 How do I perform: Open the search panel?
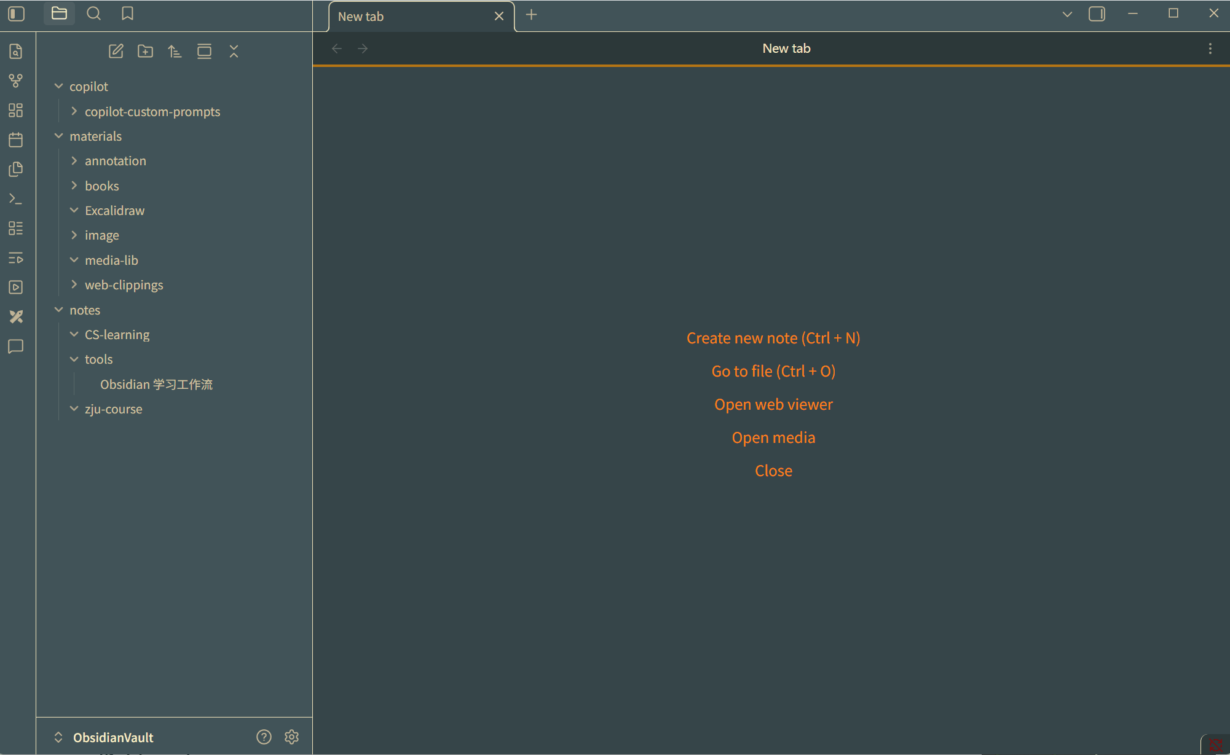click(x=93, y=14)
